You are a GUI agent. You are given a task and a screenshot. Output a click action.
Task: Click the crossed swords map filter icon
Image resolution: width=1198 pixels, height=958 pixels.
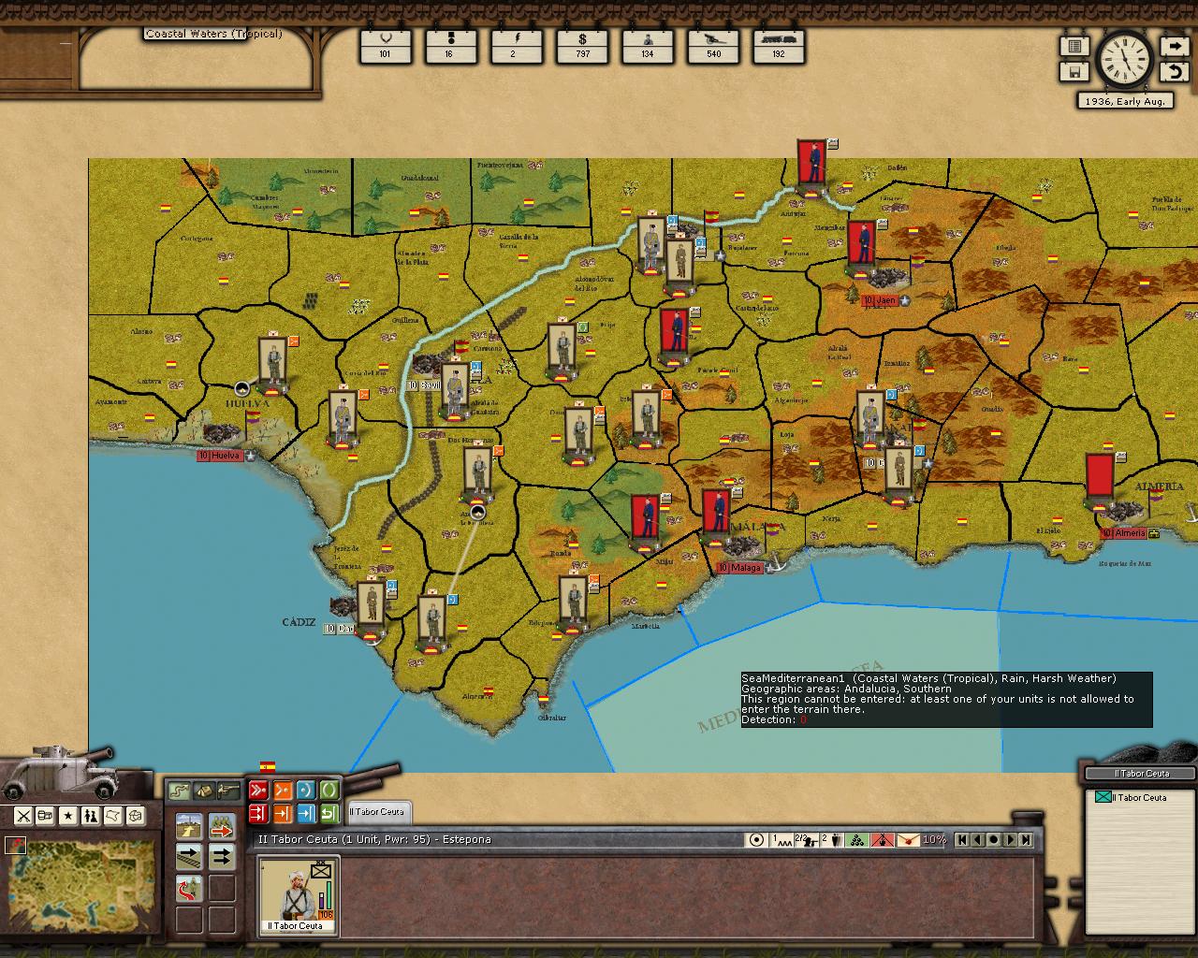[23, 816]
